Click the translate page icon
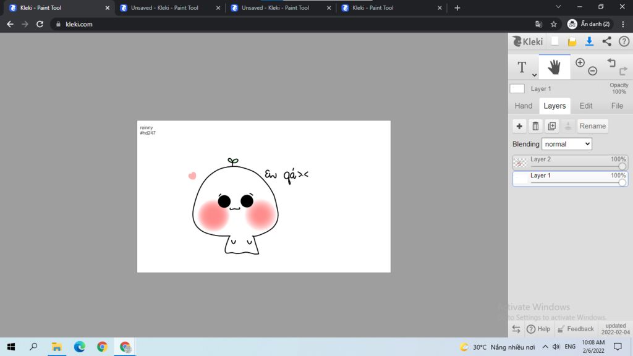633x356 pixels. [538, 24]
